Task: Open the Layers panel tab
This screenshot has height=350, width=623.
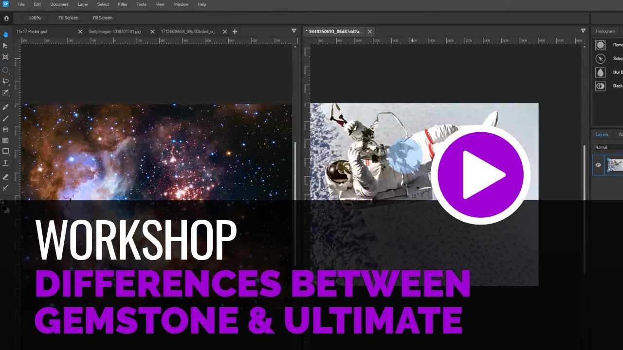Action: (x=602, y=135)
